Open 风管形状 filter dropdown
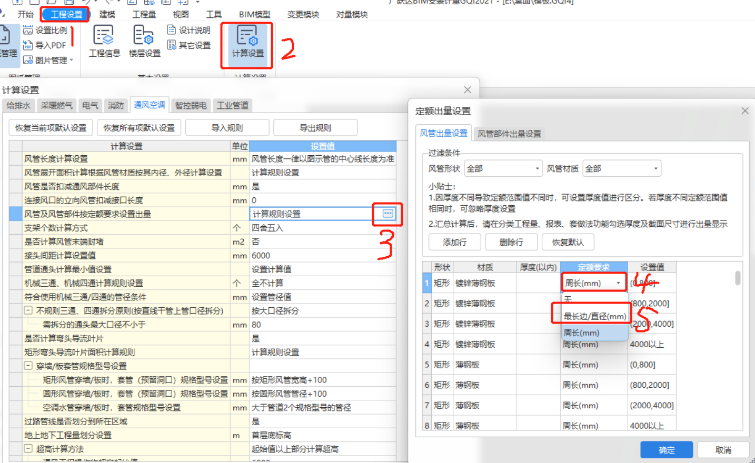 tap(503, 168)
